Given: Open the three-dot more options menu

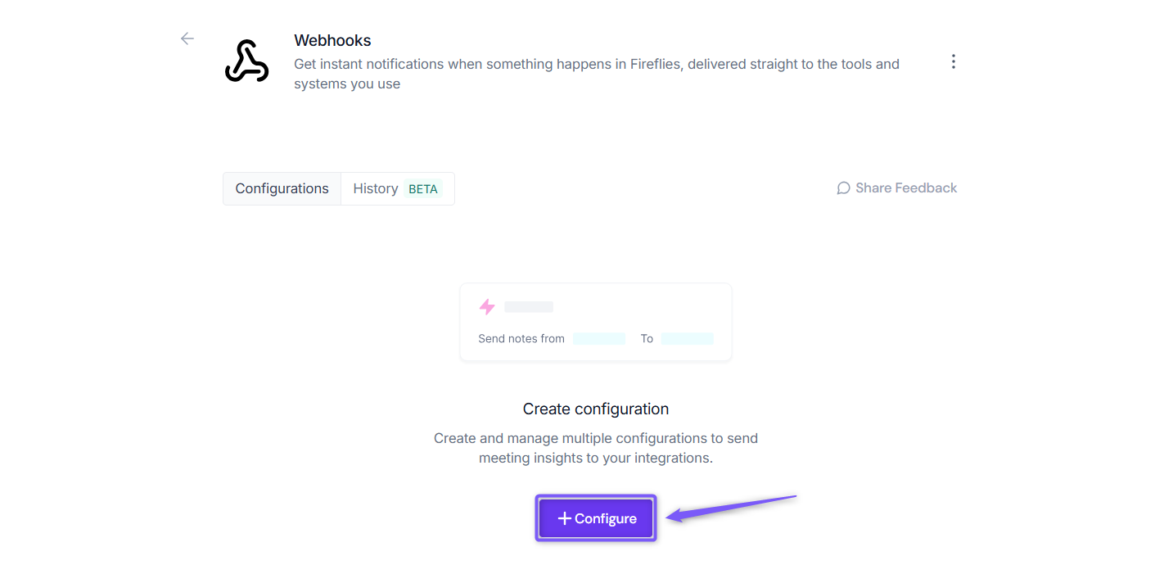Looking at the screenshot, I should click(x=953, y=61).
